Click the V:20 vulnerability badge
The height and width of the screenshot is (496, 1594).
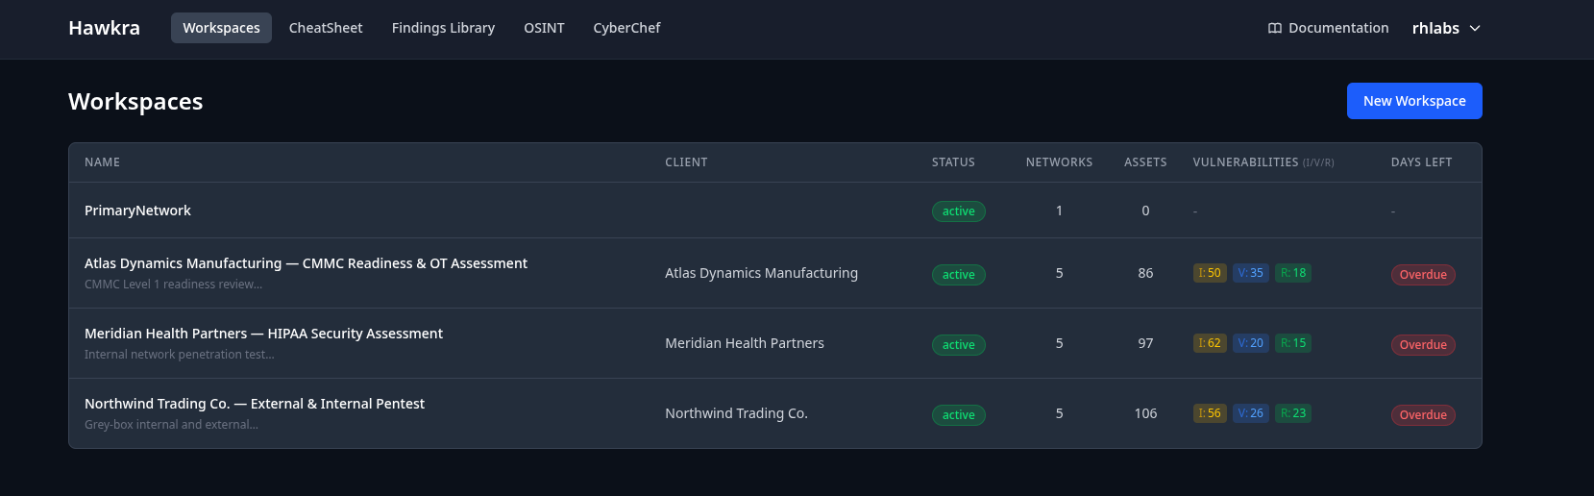[1251, 343]
